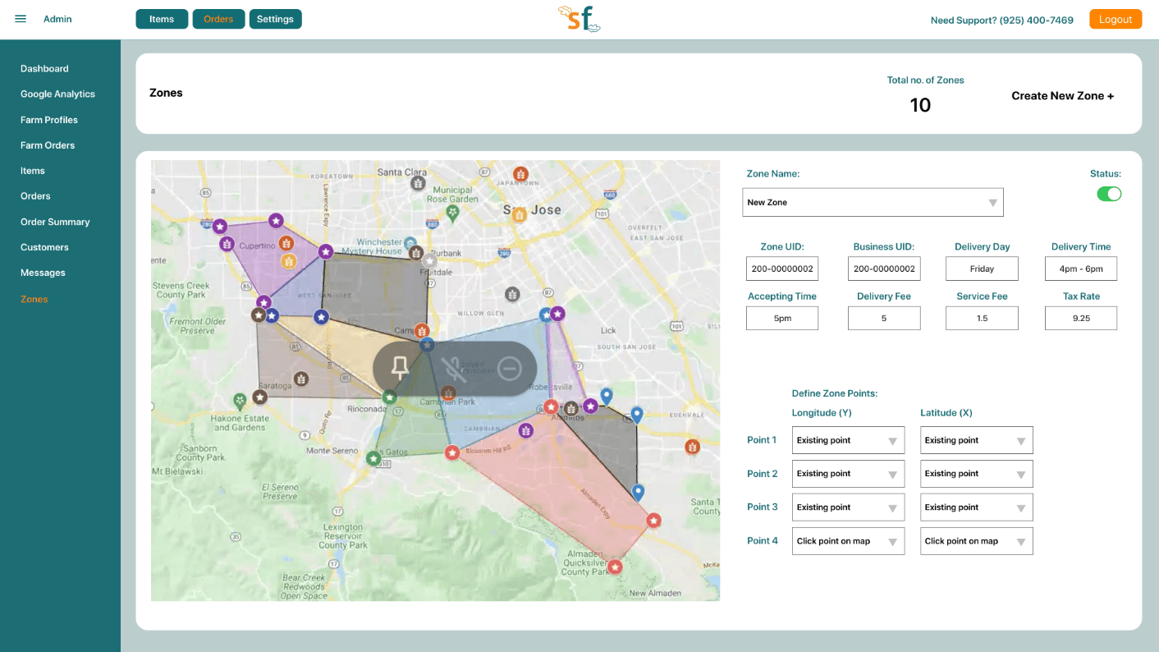Click Municipal Rose Garden map icon
The height and width of the screenshot is (652, 1159).
click(x=453, y=213)
